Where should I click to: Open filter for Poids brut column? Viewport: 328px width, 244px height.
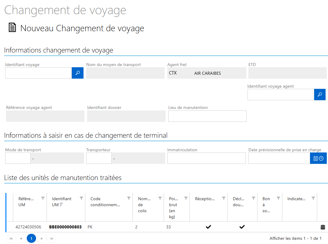point(186,198)
